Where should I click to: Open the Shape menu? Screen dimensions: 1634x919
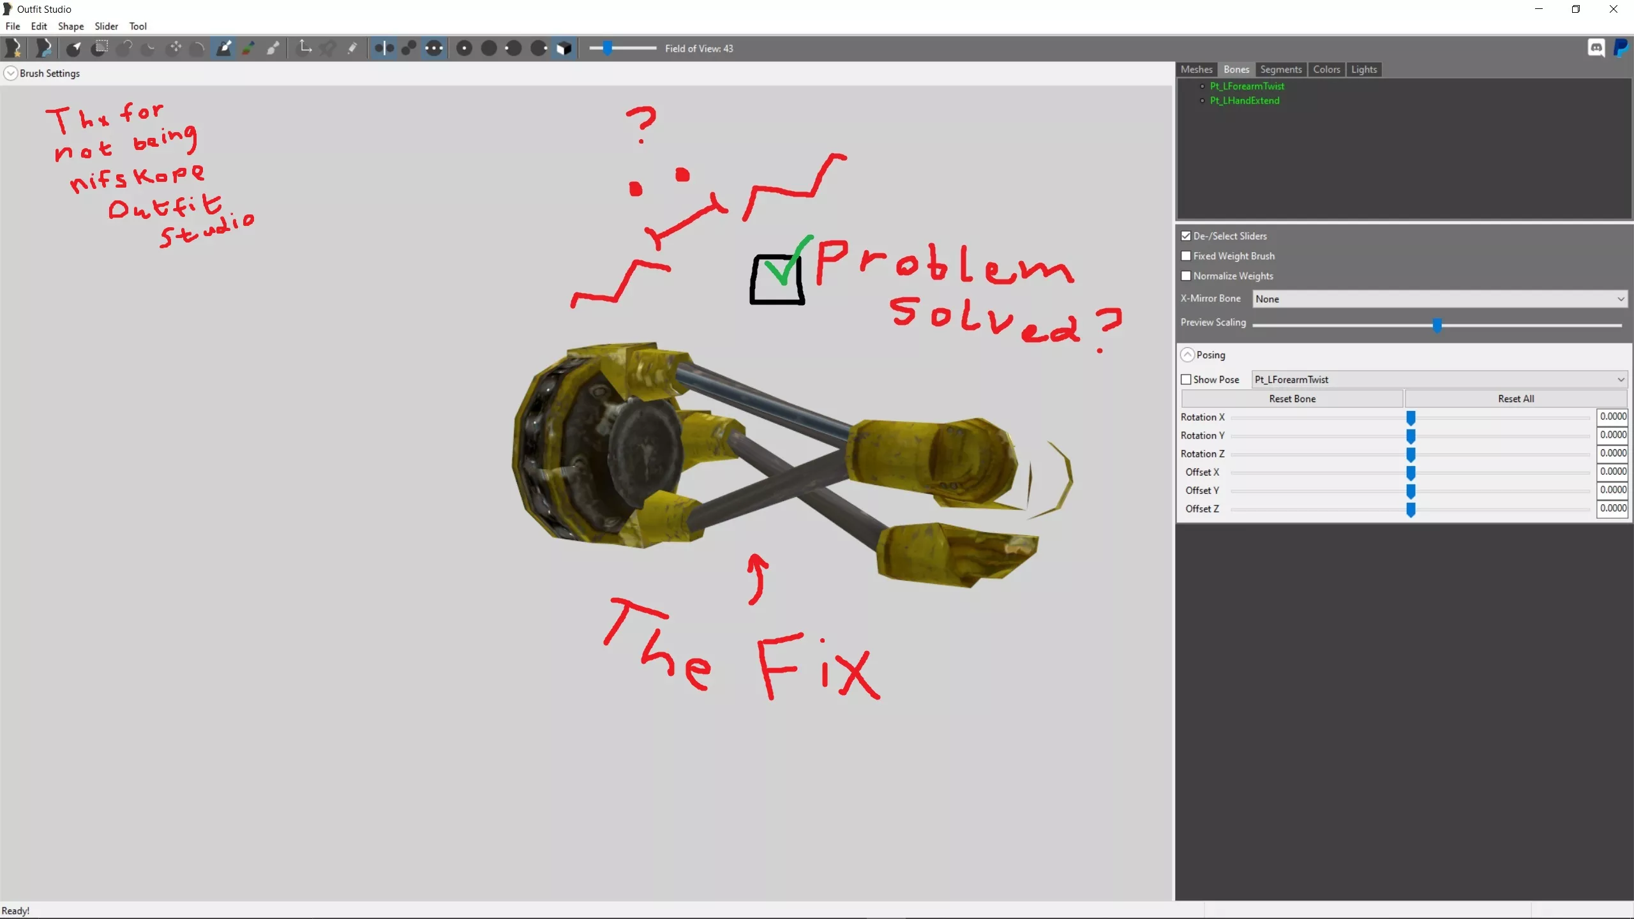click(71, 26)
